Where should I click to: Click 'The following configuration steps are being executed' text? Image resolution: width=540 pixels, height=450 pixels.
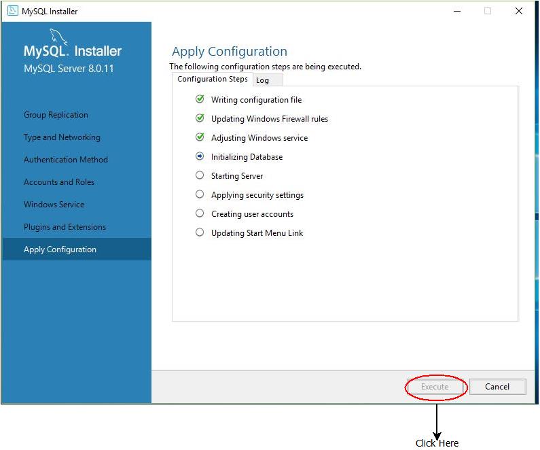coord(265,67)
